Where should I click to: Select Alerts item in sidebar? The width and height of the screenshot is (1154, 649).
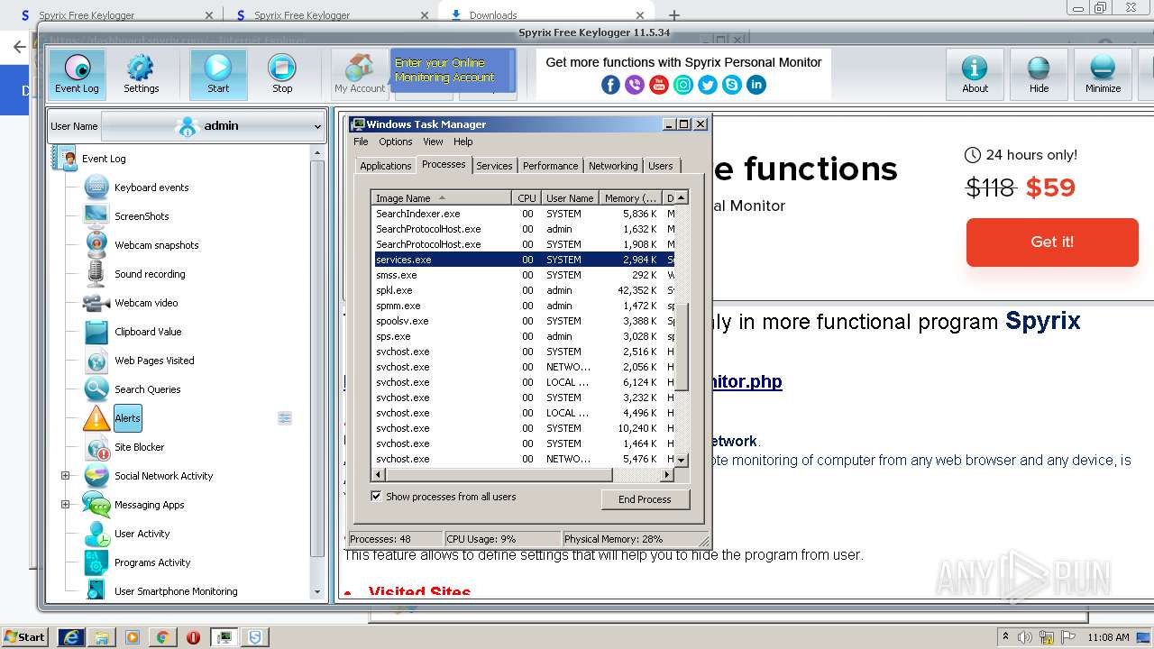click(127, 418)
